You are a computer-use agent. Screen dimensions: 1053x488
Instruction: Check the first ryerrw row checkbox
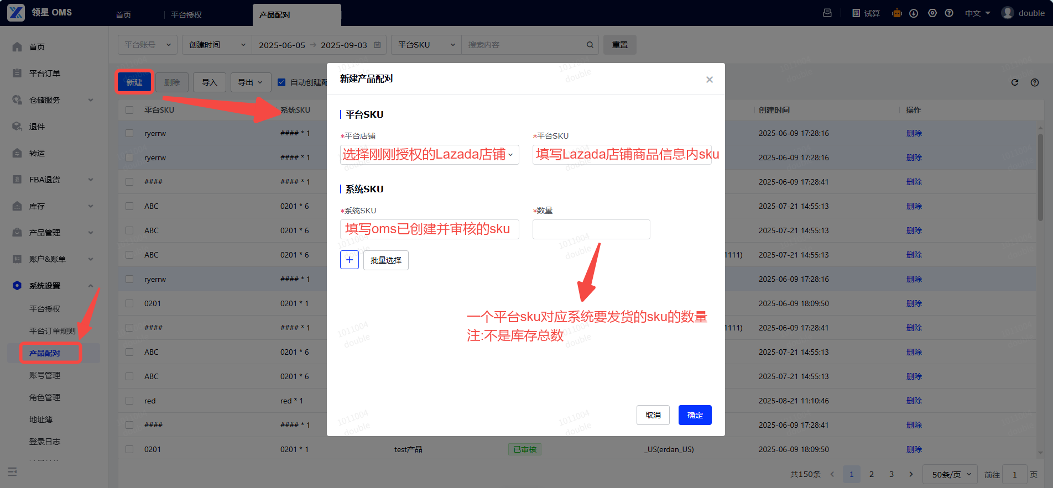129,133
